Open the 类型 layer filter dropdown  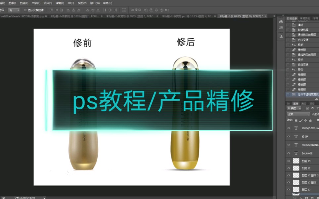click(294, 108)
